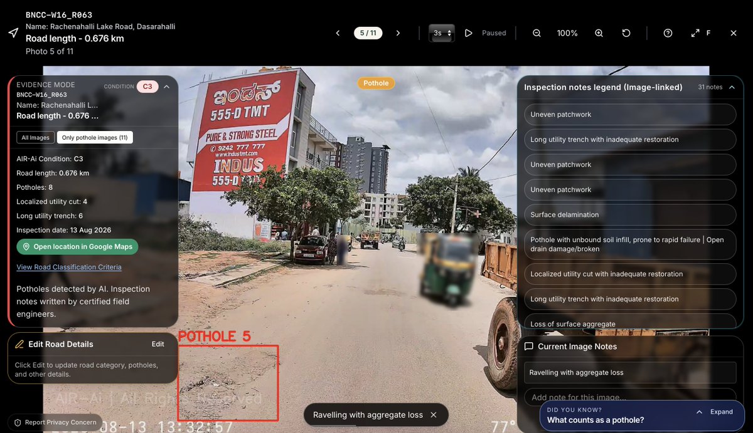Click the chevron on Did You Know card
The height and width of the screenshot is (433, 753).
700,412
